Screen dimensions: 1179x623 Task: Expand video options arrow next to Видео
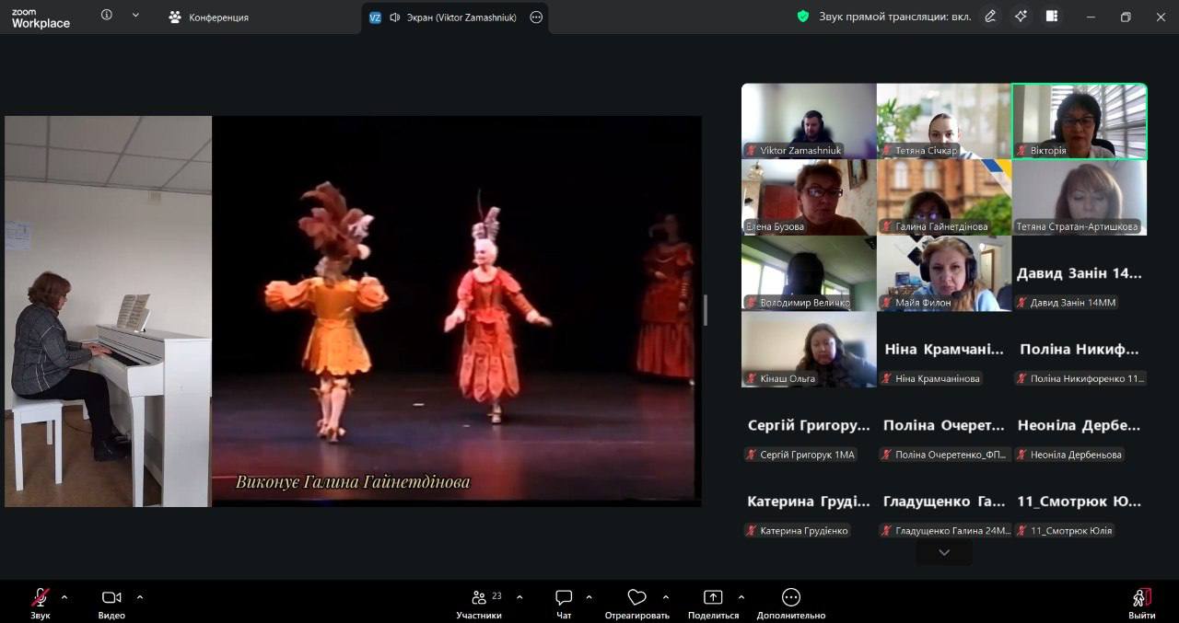click(139, 596)
